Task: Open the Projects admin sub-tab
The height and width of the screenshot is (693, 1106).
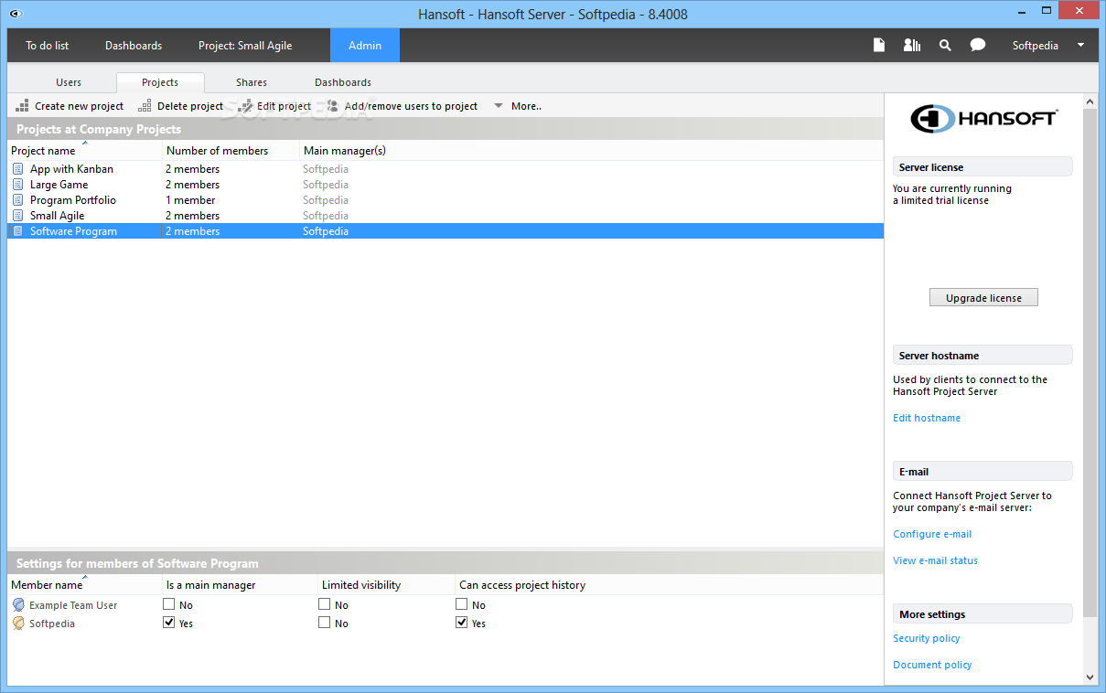Action: (x=160, y=82)
